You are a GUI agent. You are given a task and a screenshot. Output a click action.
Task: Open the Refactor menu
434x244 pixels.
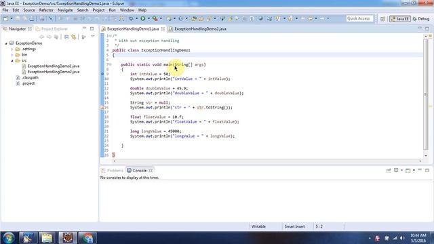pos(46,10)
